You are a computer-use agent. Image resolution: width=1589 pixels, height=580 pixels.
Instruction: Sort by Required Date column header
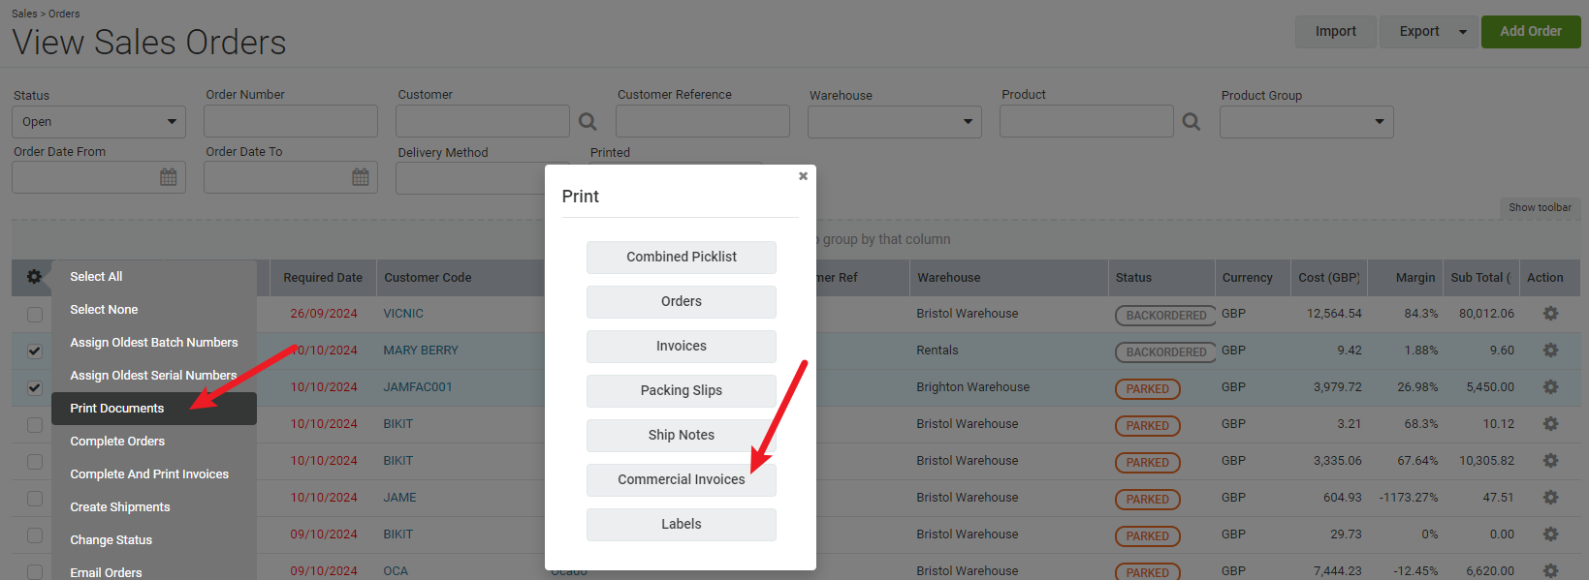click(322, 278)
